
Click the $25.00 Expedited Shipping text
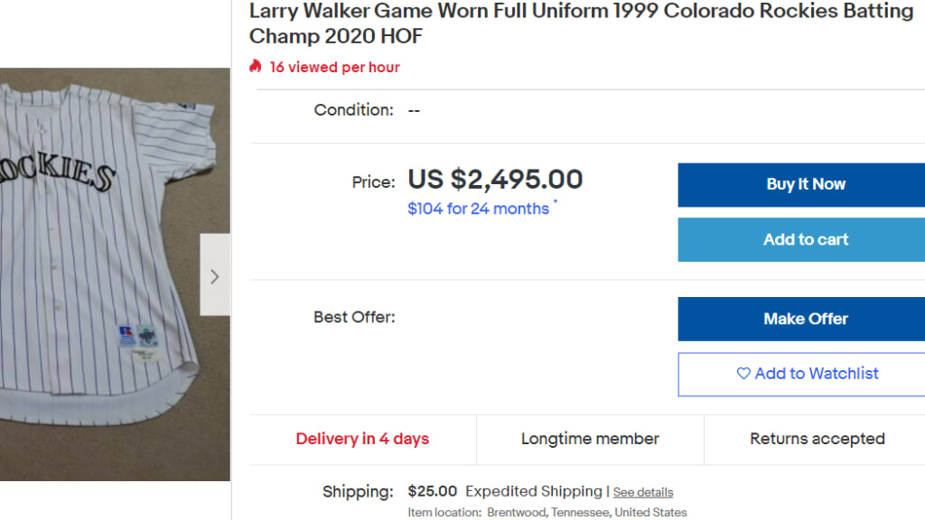pos(505,491)
